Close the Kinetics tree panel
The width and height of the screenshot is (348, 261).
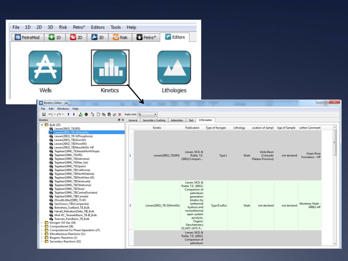click(123, 120)
